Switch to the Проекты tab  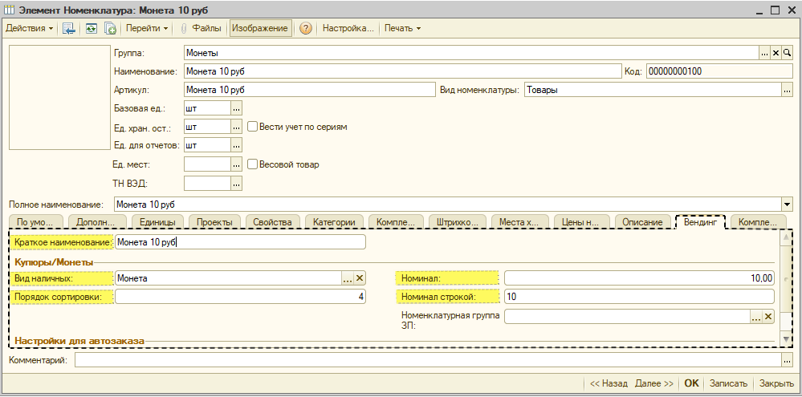coord(215,222)
